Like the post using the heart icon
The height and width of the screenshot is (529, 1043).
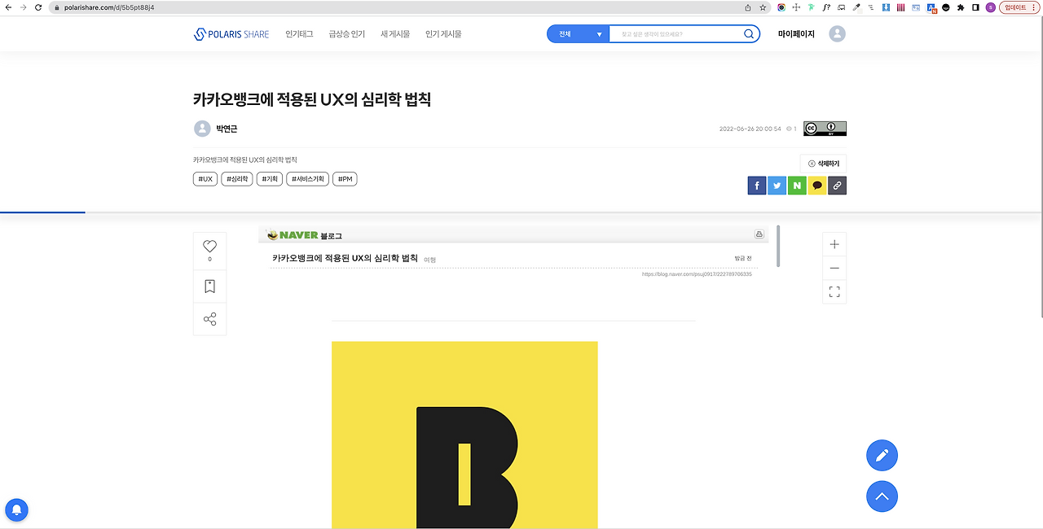click(x=209, y=246)
